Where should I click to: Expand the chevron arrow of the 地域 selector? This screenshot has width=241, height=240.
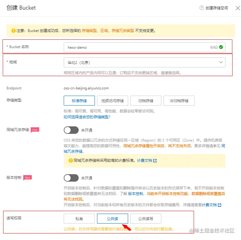point(221,62)
